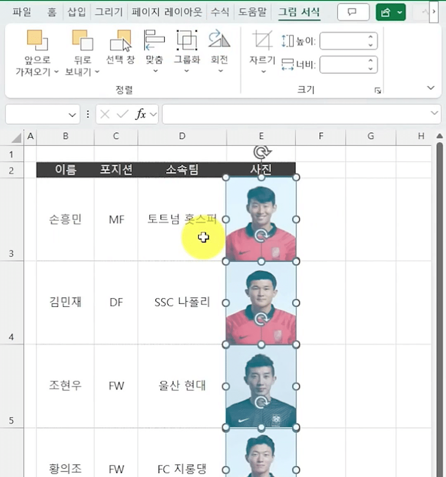Image resolution: width=446 pixels, height=477 pixels.
Task: Switch to the 페이지 레이아웃 tab
Action: [167, 12]
